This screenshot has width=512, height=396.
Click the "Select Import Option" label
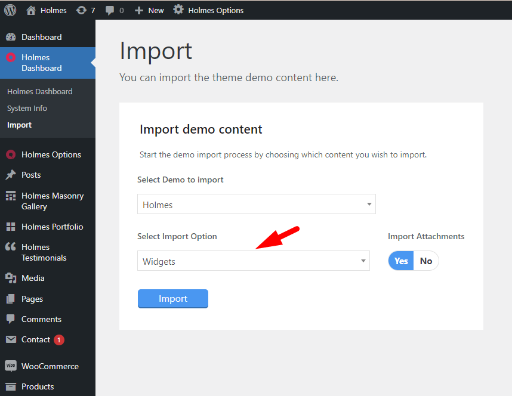[x=177, y=236]
